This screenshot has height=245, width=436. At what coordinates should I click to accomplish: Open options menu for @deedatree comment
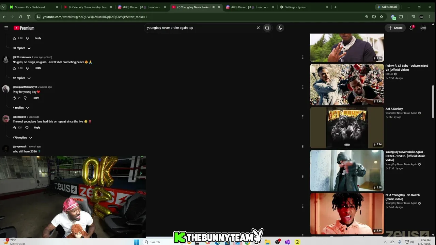coord(303,117)
